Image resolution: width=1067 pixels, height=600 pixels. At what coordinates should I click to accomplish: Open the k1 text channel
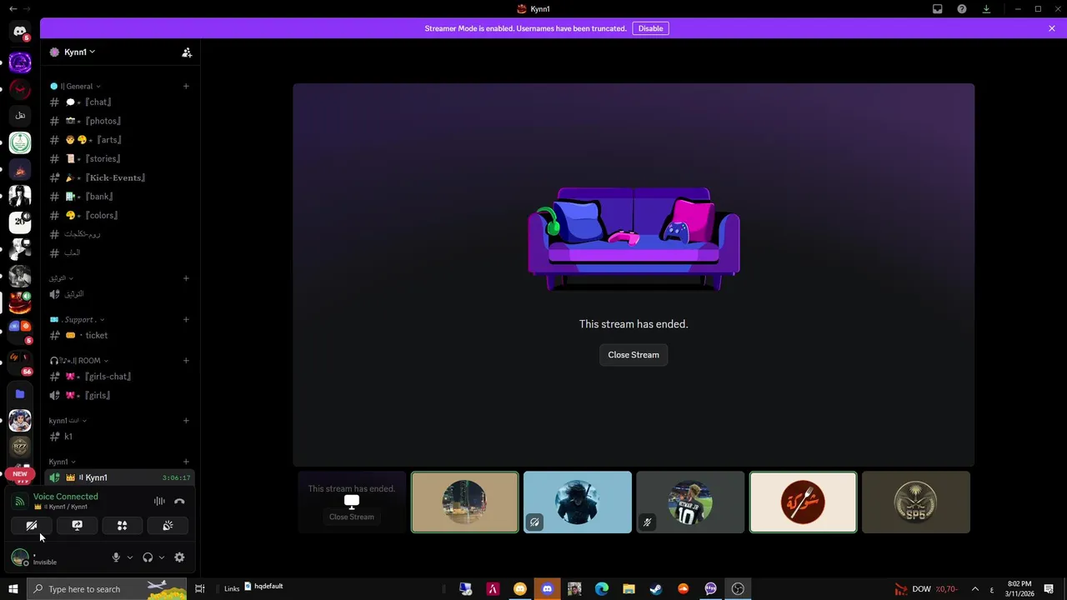coord(119,437)
